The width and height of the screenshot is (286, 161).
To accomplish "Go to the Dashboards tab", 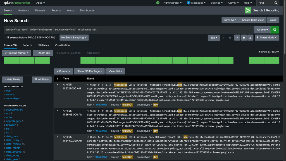I will [x=87, y=10].
